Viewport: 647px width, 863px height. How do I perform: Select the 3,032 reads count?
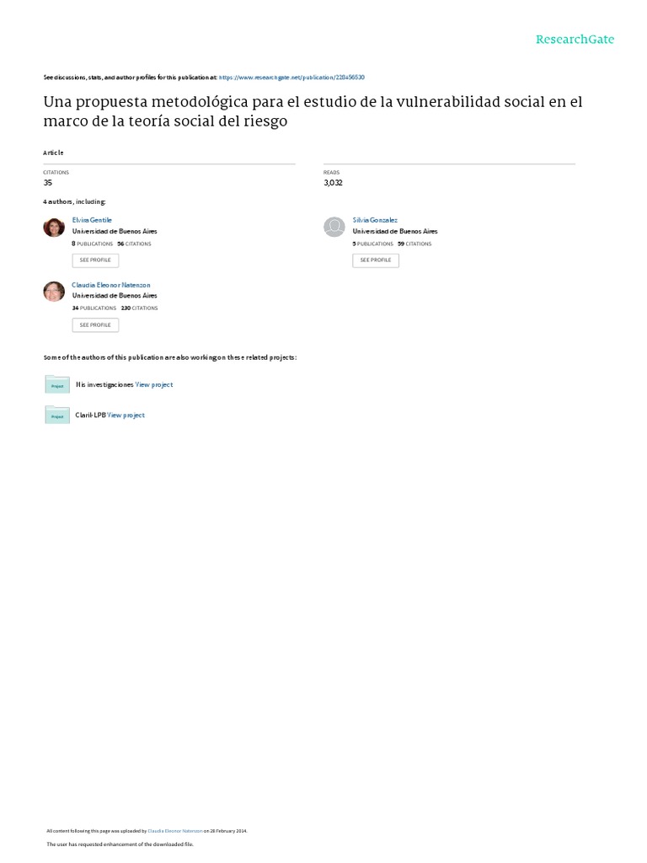tap(333, 183)
